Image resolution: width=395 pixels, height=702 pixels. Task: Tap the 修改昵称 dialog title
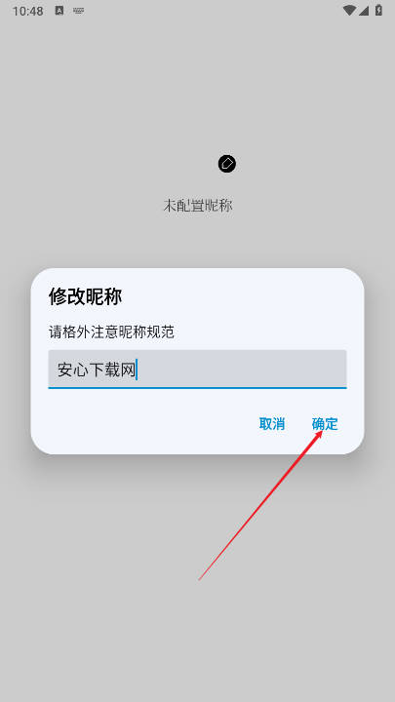point(85,296)
